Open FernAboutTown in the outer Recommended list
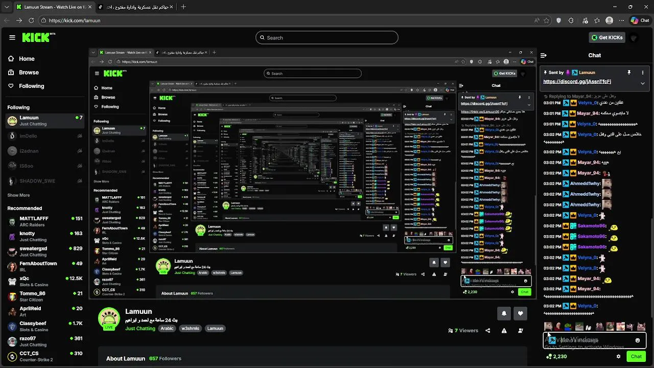Image resolution: width=654 pixels, height=368 pixels. 45,266
